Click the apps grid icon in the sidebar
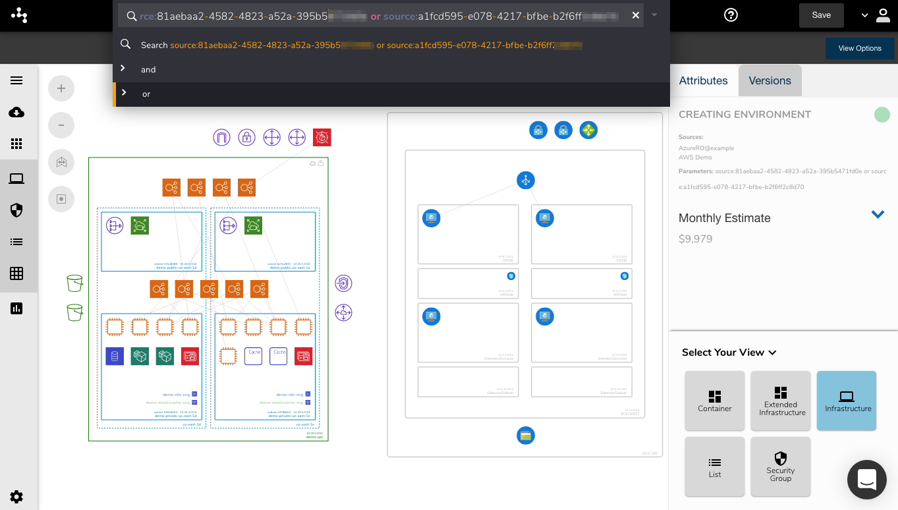 coord(16,144)
